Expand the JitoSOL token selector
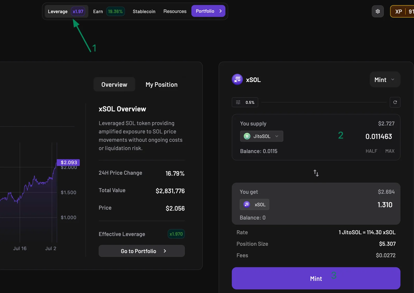Image resolution: width=414 pixels, height=293 pixels. tap(262, 136)
